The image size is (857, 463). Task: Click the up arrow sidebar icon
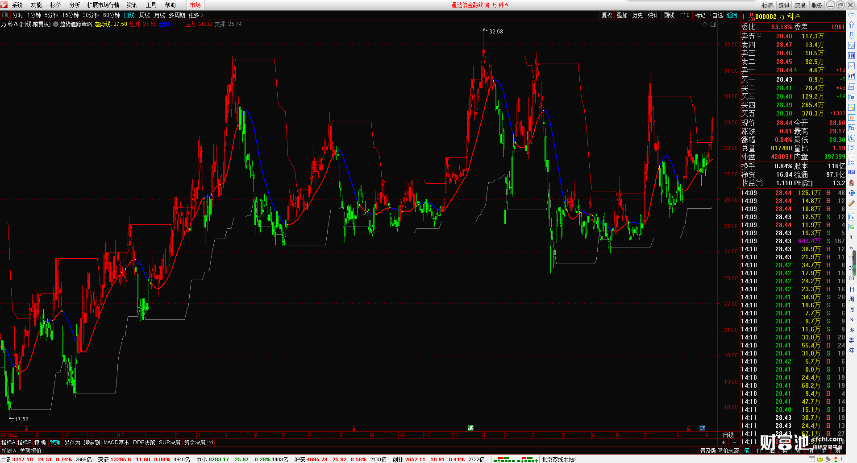852,25
